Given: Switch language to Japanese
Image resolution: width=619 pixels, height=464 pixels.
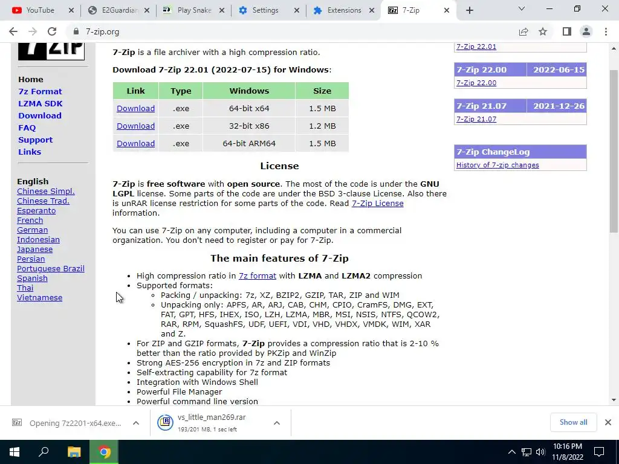Looking at the screenshot, I should [x=34, y=250].
